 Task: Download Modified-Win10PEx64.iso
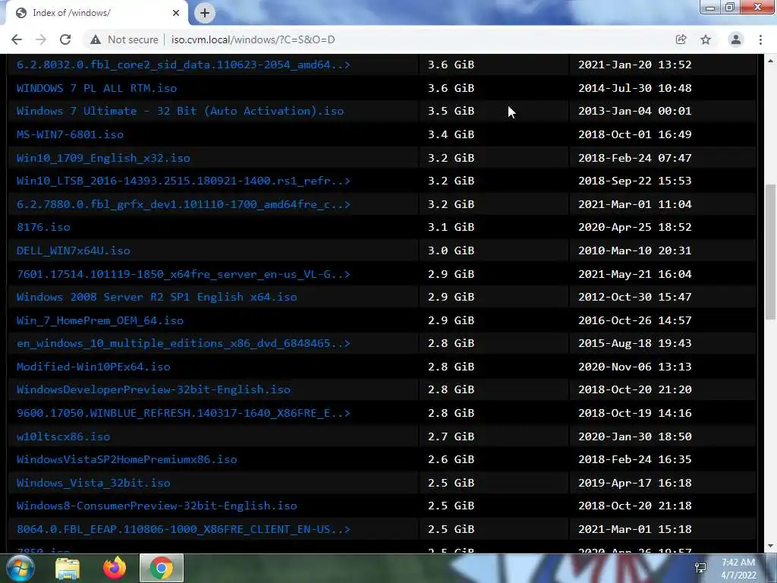93,367
